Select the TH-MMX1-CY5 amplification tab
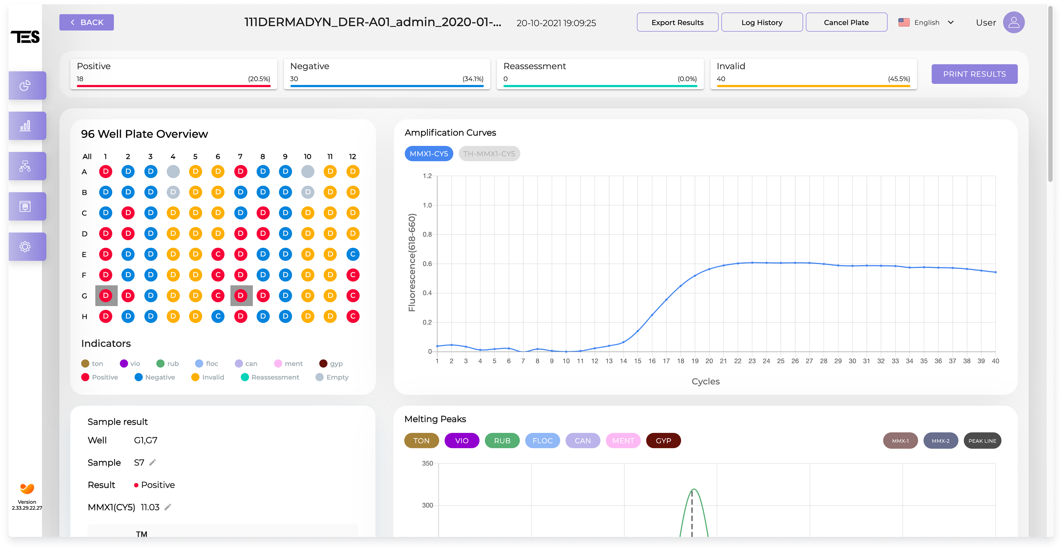 click(x=489, y=154)
